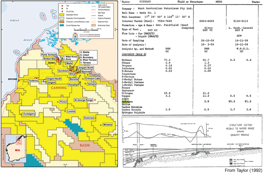263x173 pixels.
Task: Select the Methane value 75.2
Action: pos(167,60)
